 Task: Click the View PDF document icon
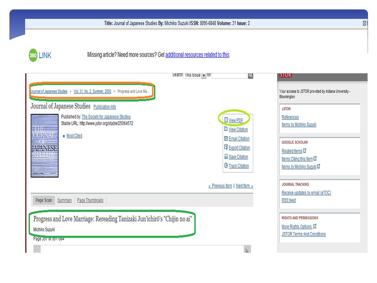226,120
